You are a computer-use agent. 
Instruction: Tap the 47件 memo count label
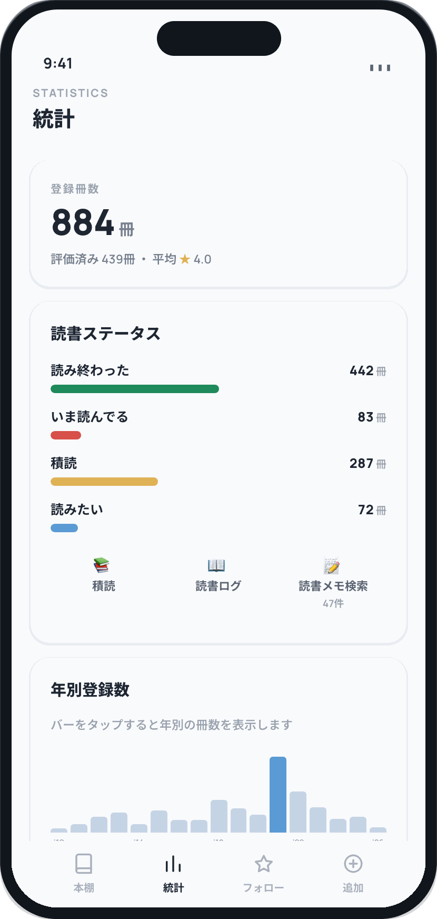pyautogui.click(x=333, y=603)
